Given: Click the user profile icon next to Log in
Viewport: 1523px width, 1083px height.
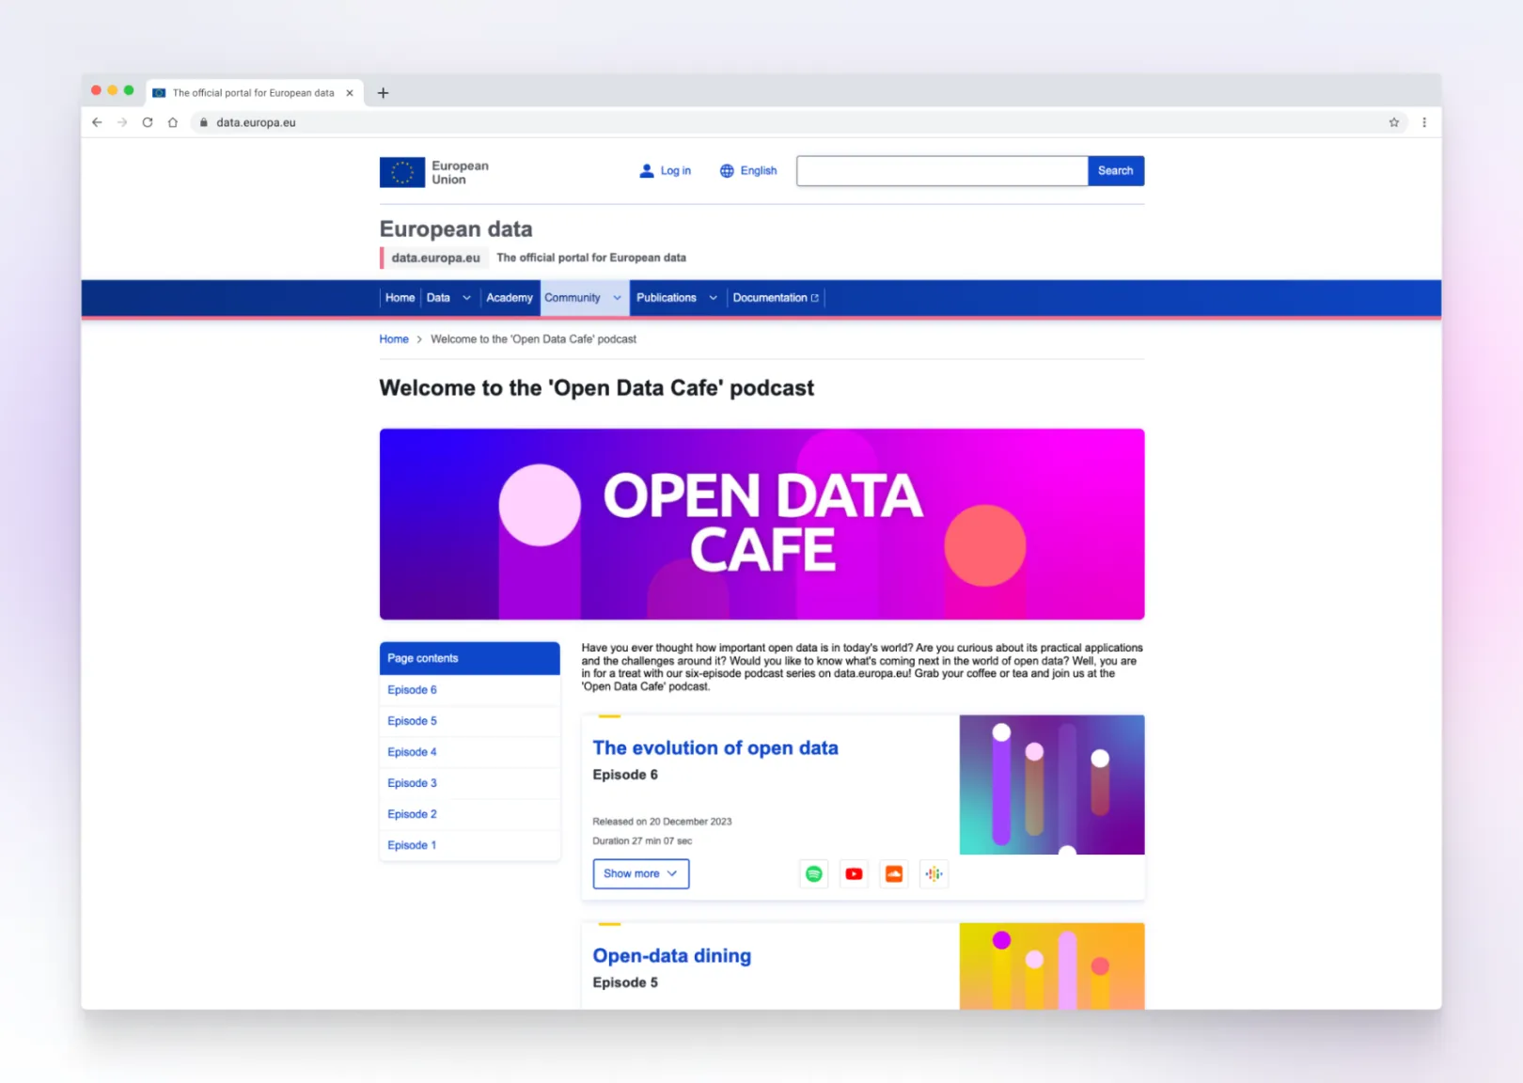Looking at the screenshot, I should [x=647, y=171].
